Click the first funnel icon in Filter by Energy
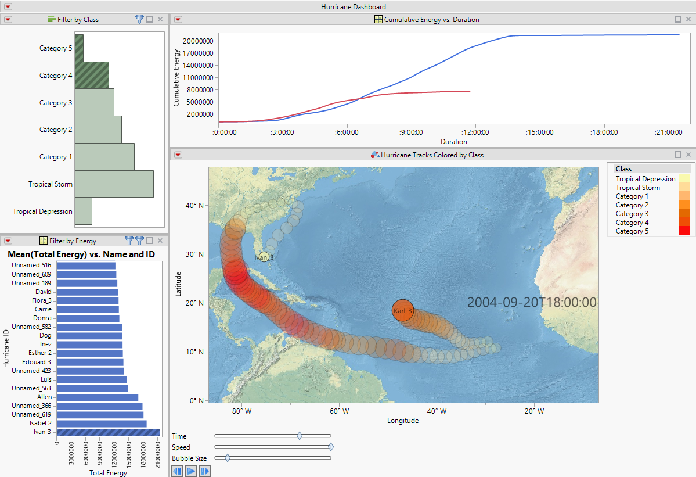This screenshot has height=477, width=696. coord(129,240)
